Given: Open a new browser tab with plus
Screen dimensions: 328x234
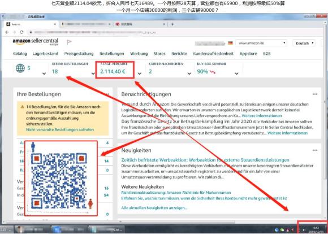Looking at the screenshot, I should tap(172, 24).
